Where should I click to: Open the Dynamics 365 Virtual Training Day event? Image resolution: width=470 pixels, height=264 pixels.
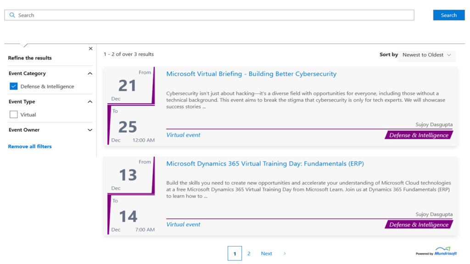pos(265,164)
